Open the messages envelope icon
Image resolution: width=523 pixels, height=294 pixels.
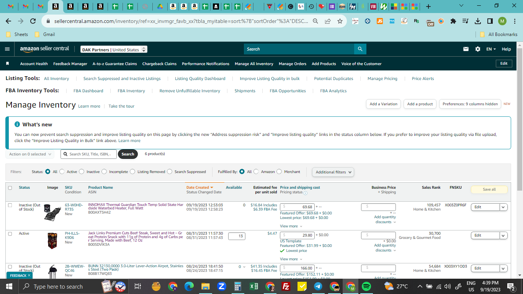466,49
